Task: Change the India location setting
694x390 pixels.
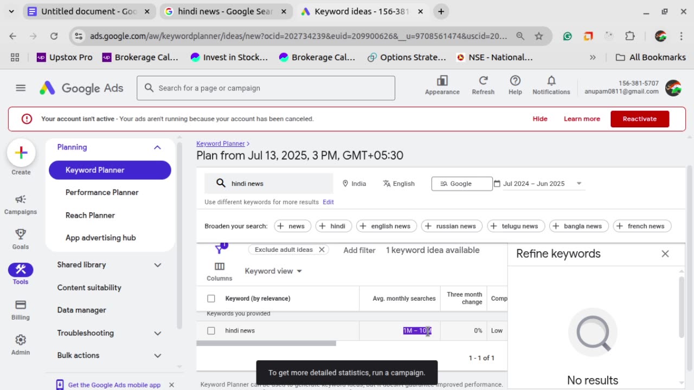Action: click(354, 184)
